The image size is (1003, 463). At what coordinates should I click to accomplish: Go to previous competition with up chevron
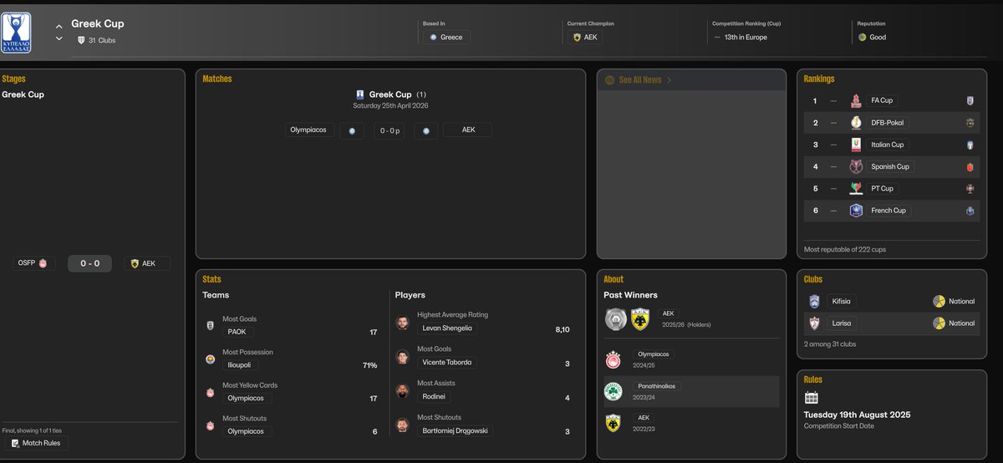coord(59,26)
